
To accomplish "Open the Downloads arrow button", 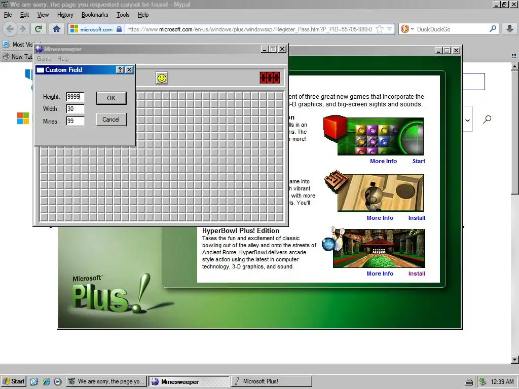I will click(510, 29).
